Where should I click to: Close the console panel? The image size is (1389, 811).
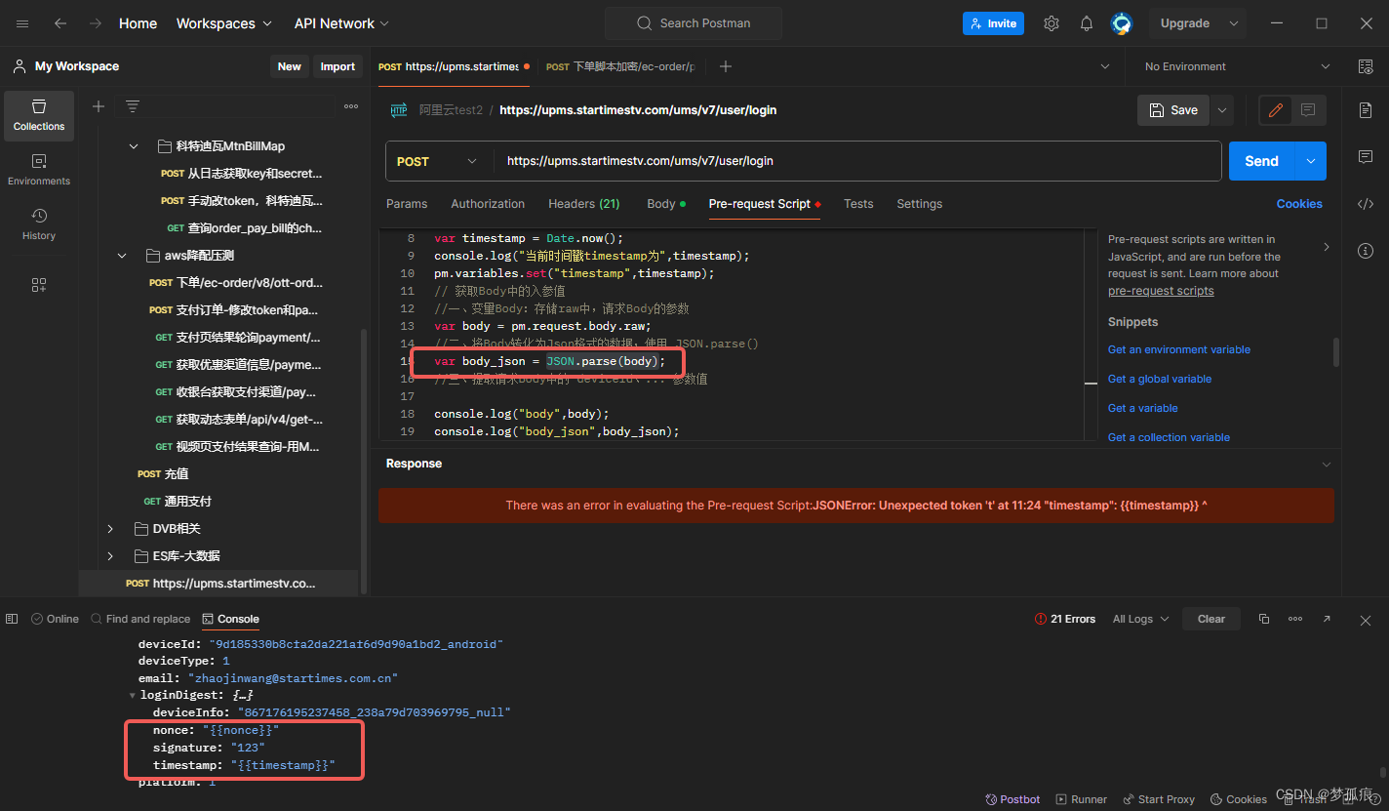click(1366, 620)
